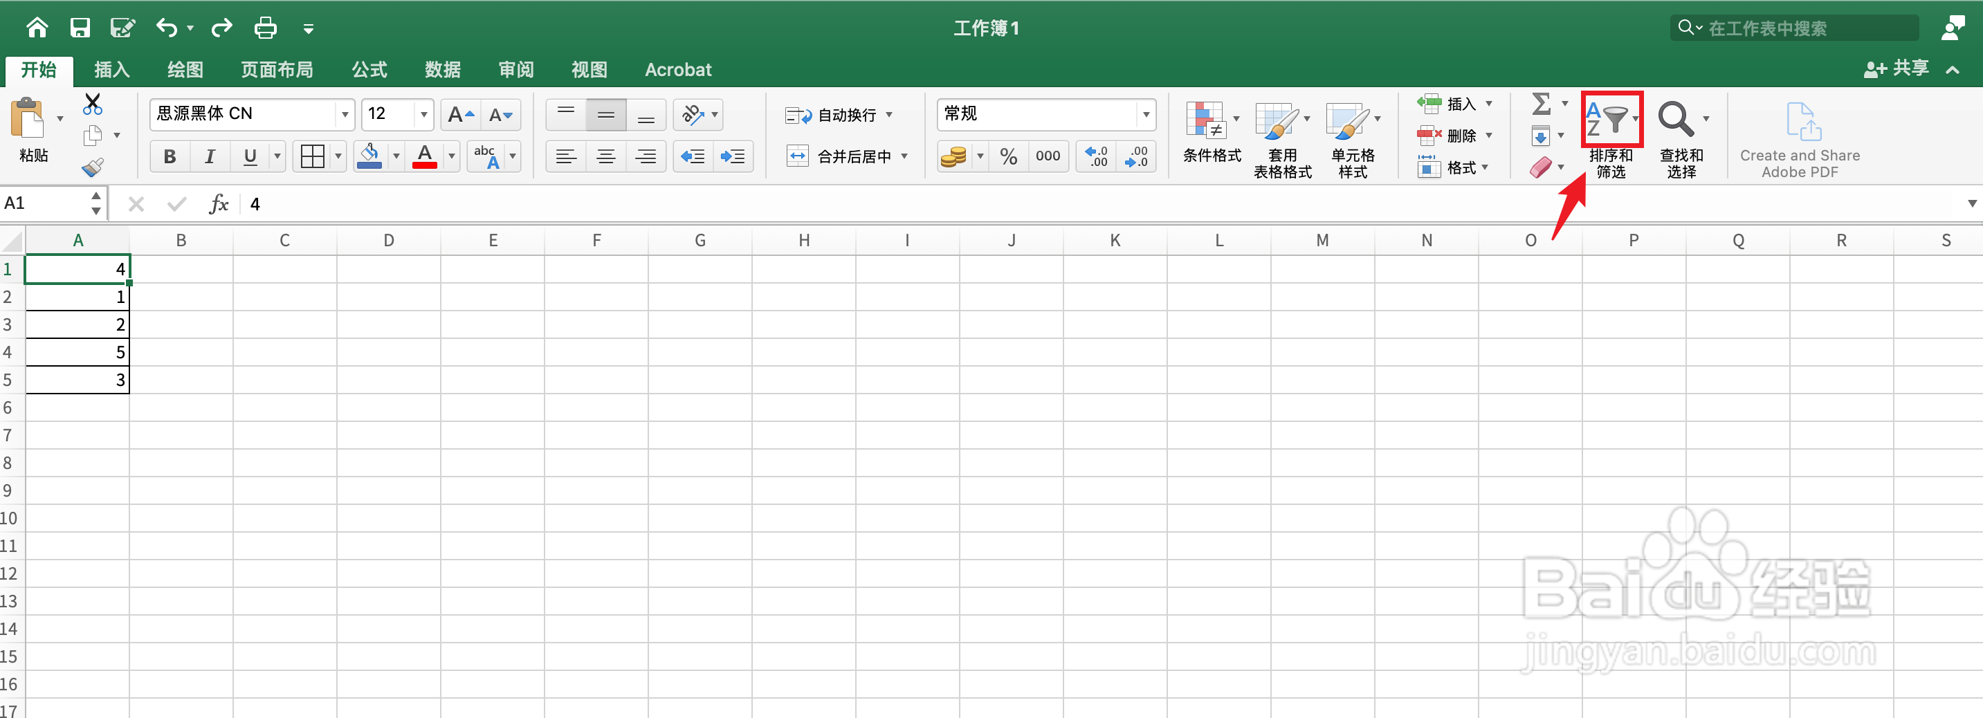Screen dimensions: 1983x718
Task: Click the 在工作表中搜索 search field
Action: [1794, 28]
